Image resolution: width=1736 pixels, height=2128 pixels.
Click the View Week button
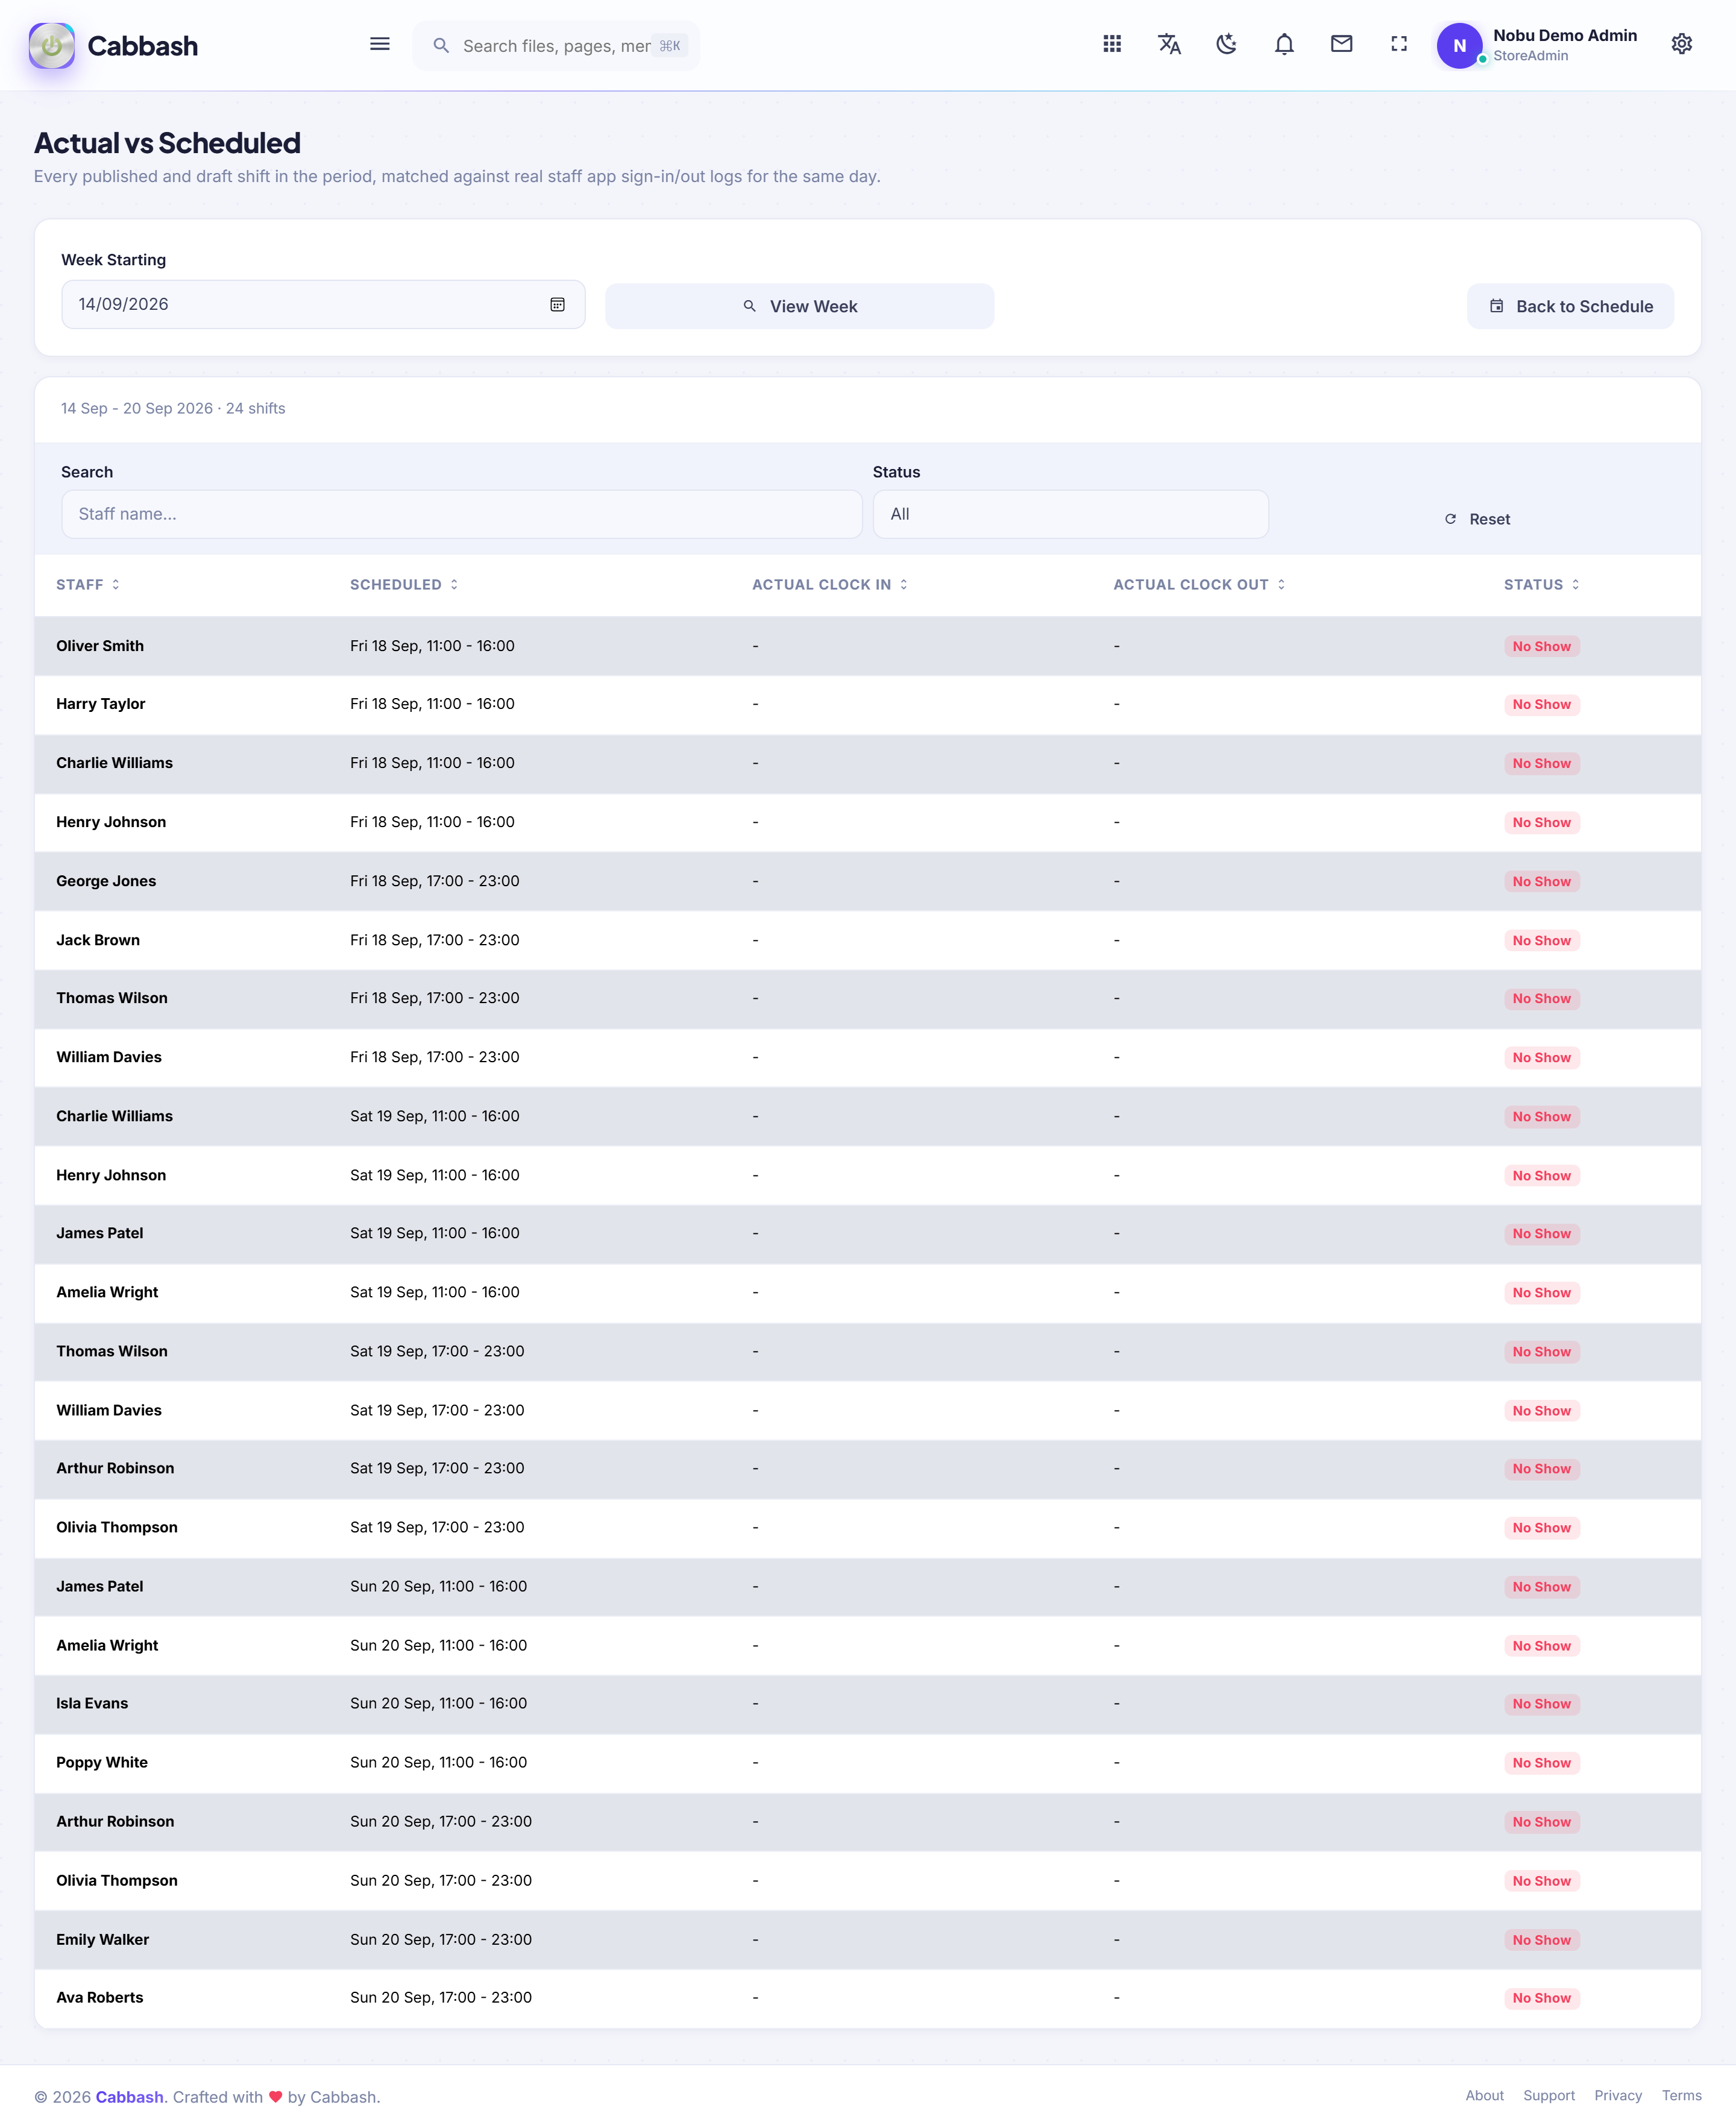tap(799, 306)
